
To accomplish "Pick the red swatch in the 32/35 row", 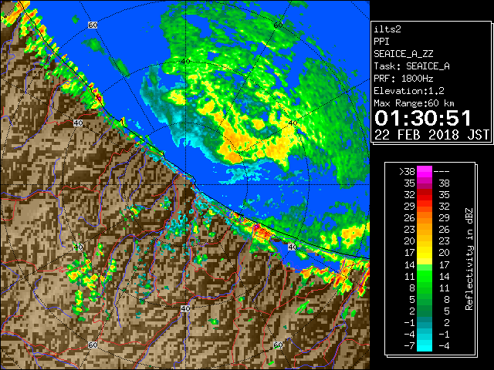I will point(425,195).
